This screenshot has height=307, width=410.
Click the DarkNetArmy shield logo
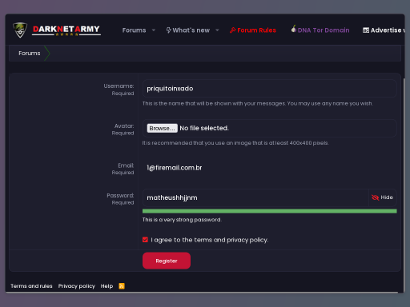pyautogui.click(x=20, y=30)
